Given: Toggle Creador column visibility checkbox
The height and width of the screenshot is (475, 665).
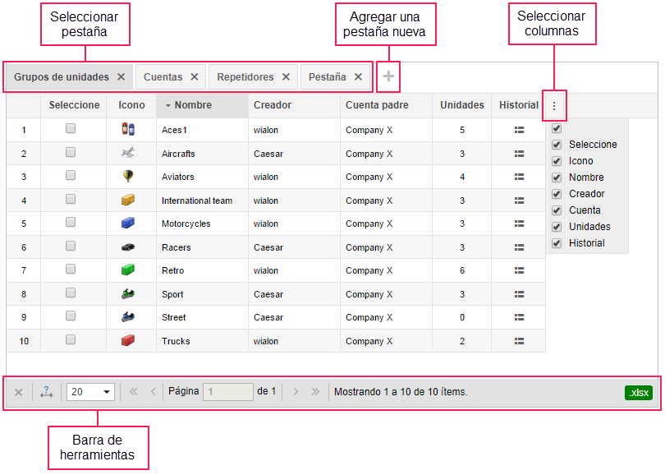Looking at the screenshot, I should pos(557,194).
